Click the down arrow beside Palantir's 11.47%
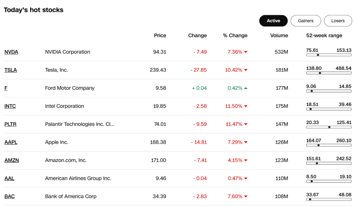 (x=246, y=124)
